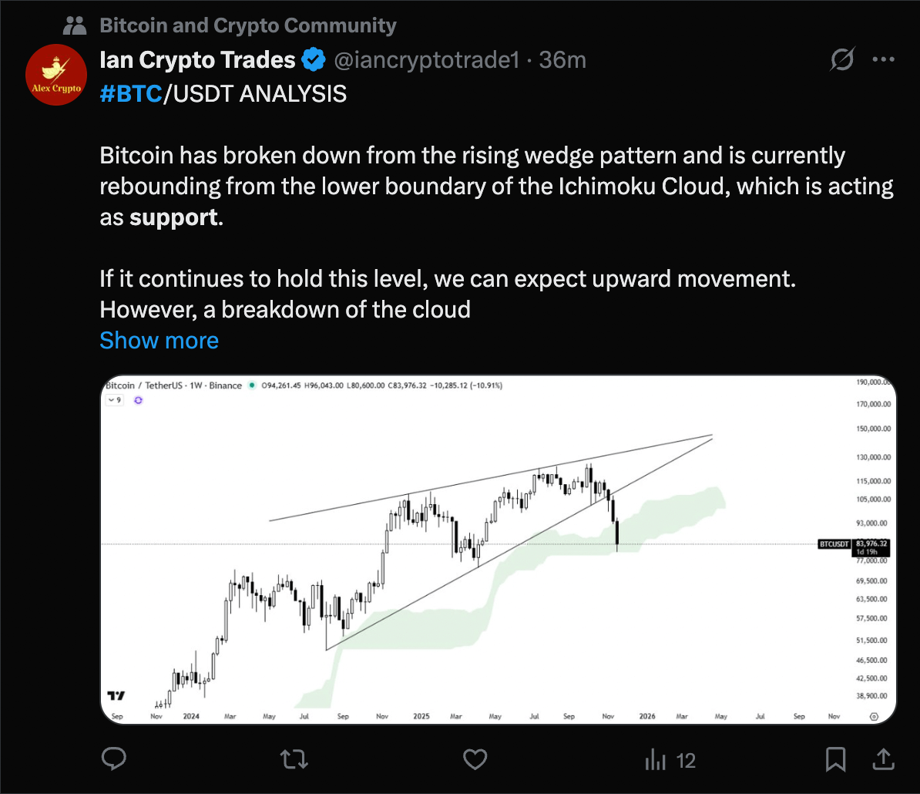920x794 pixels.
Task: Expand post with Show more
Action: point(159,340)
